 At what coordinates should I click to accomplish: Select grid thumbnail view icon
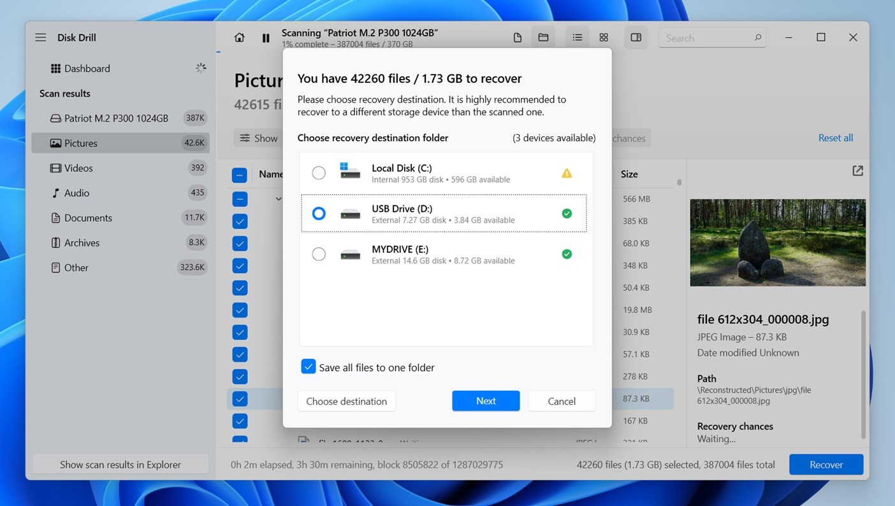pyautogui.click(x=604, y=38)
